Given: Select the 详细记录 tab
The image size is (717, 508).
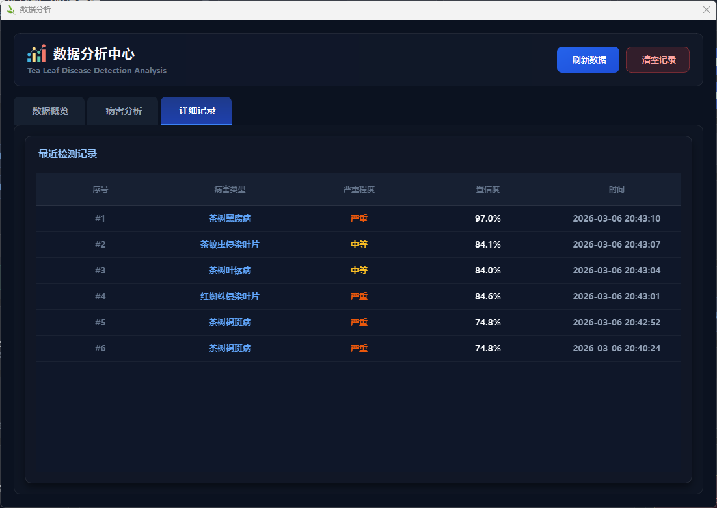Looking at the screenshot, I should (x=197, y=111).
